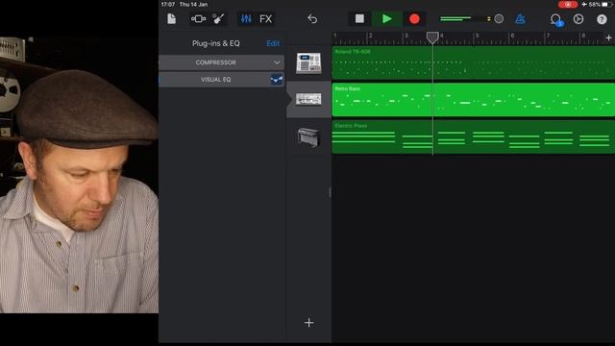Open the Compressor plug-in row
This screenshot has width=615, height=346.
[x=221, y=62]
